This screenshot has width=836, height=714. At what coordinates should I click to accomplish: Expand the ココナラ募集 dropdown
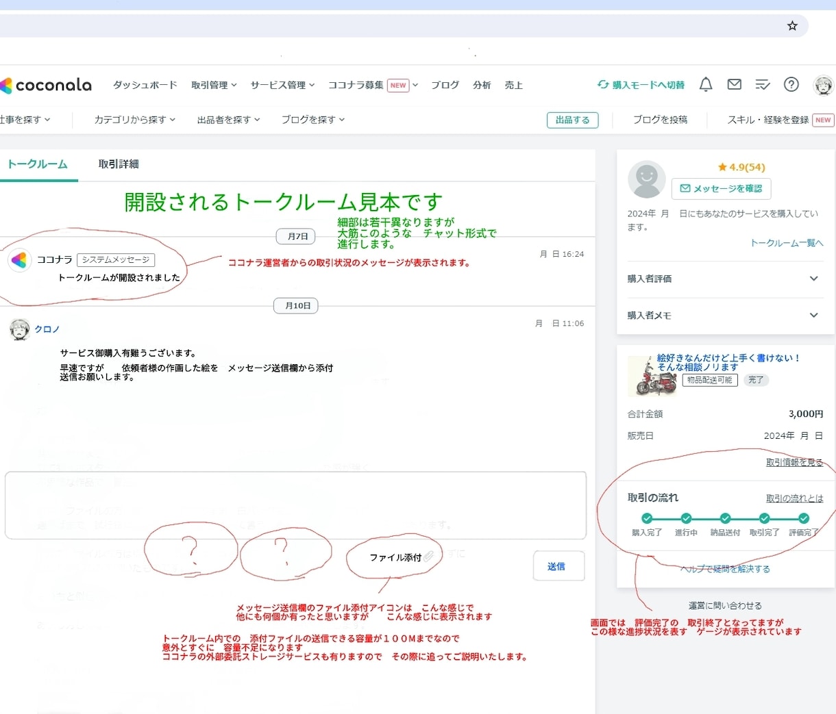coord(373,85)
